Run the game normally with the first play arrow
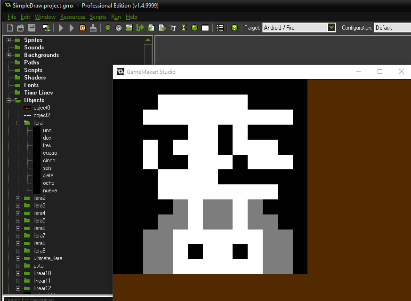The width and height of the screenshot is (411, 301). pos(61,28)
